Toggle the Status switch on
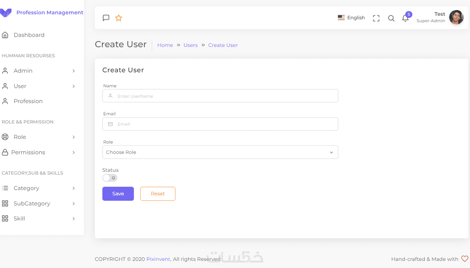Viewport: 470px width, 268px height. (x=110, y=178)
